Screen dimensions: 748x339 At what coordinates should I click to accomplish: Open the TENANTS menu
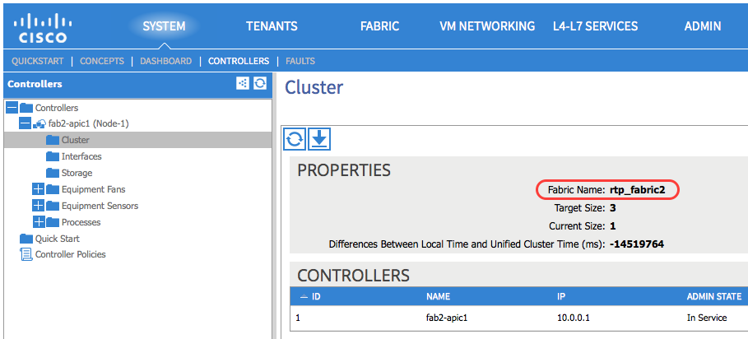[x=272, y=26]
